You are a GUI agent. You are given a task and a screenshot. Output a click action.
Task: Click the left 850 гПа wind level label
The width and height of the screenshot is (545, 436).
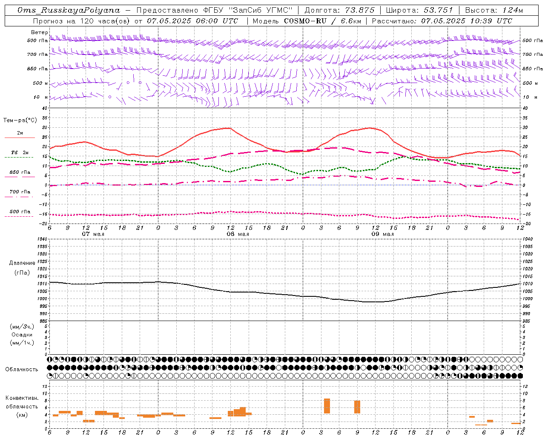coord(37,69)
